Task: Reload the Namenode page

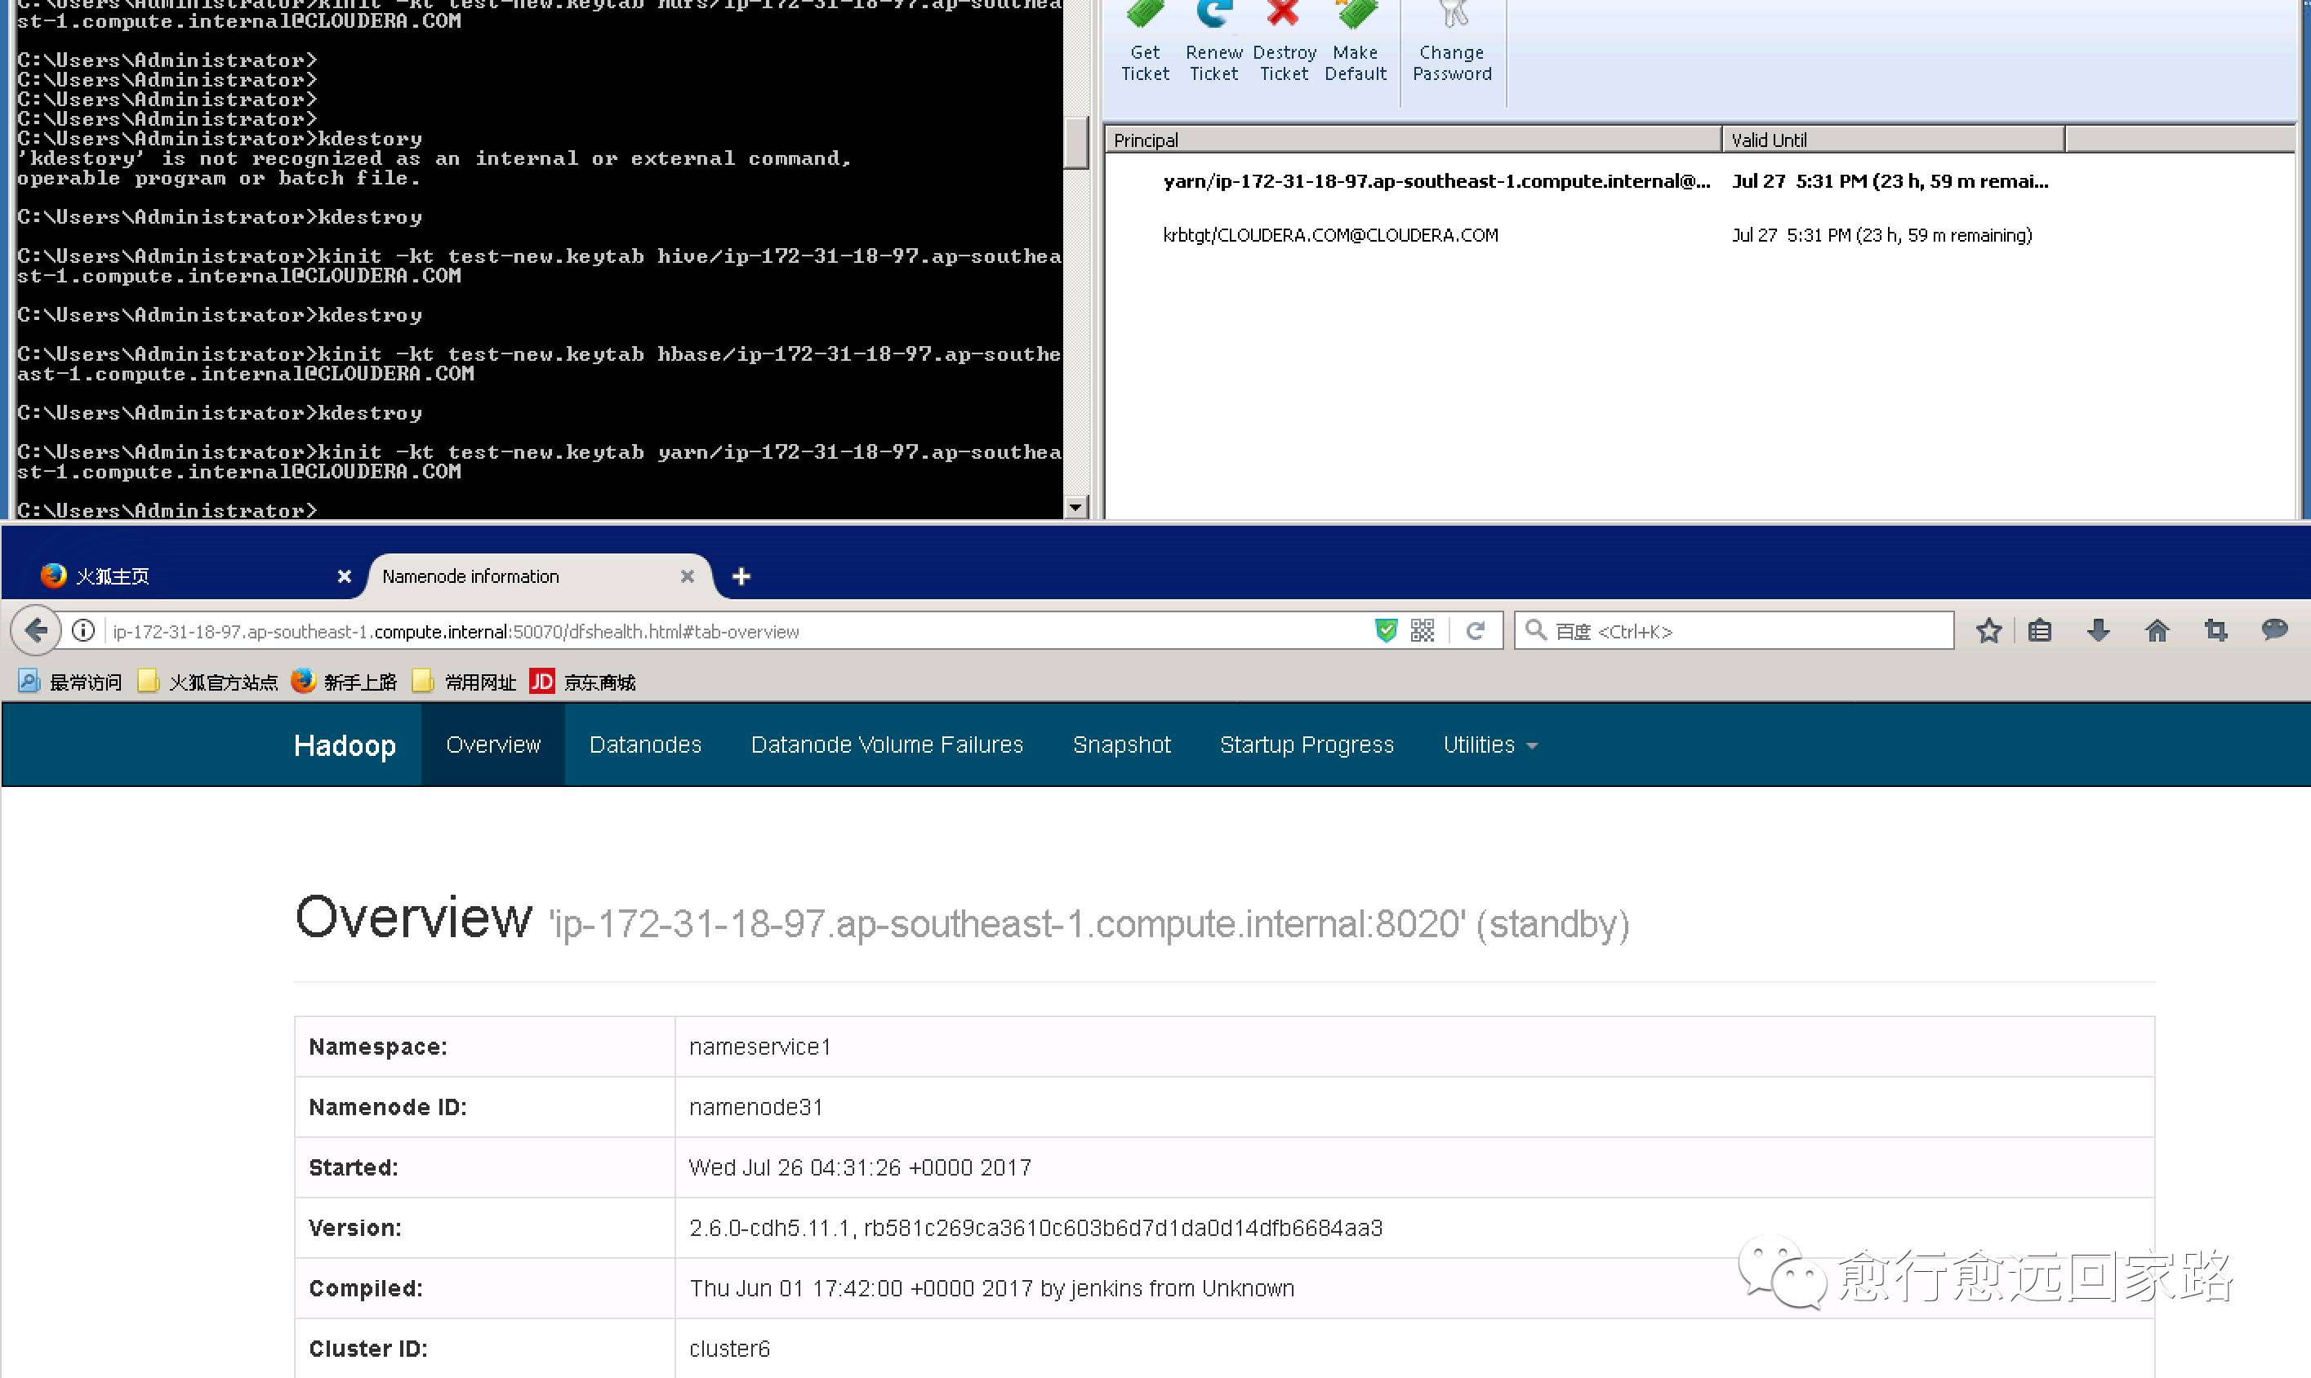Action: point(1475,630)
